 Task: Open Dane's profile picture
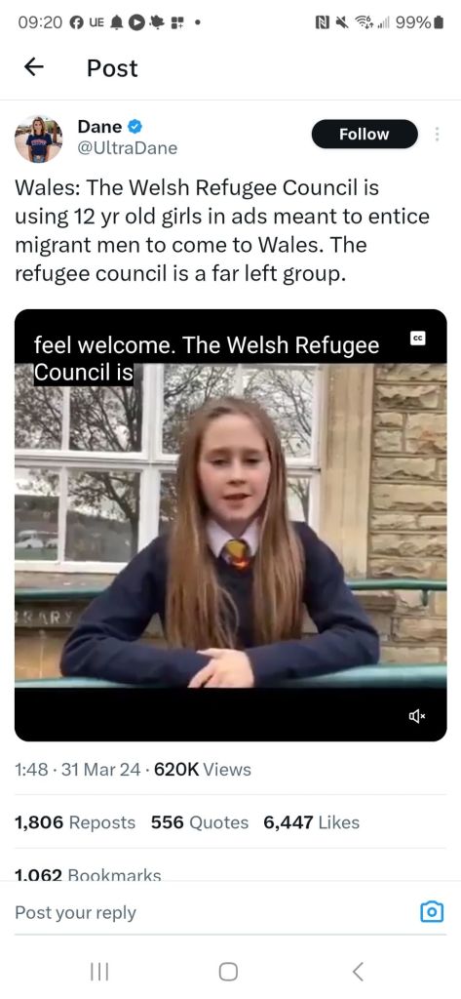38,139
